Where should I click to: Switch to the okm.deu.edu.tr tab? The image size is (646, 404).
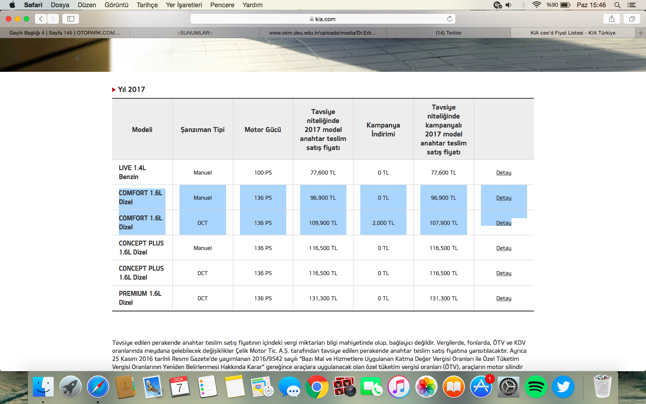pos(323,33)
